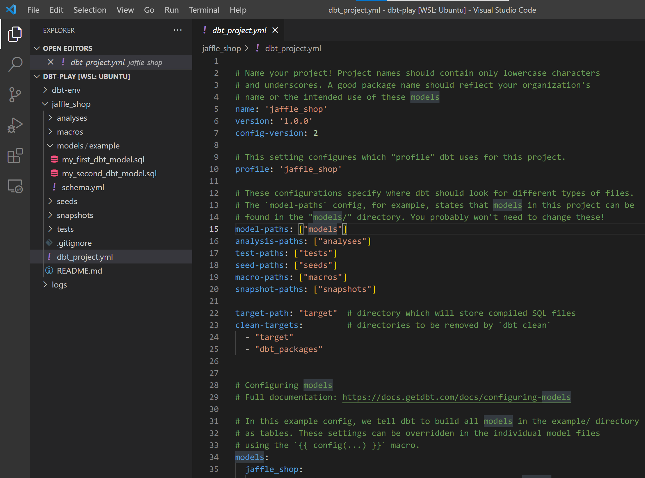Click the clean-targets: key
Viewport: 645px width, 478px height.
coord(269,325)
